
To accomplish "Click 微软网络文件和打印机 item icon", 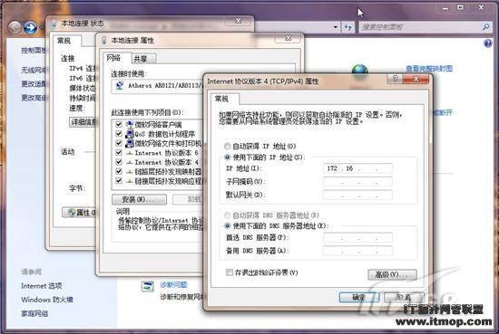I will pyautogui.click(x=129, y=143).
